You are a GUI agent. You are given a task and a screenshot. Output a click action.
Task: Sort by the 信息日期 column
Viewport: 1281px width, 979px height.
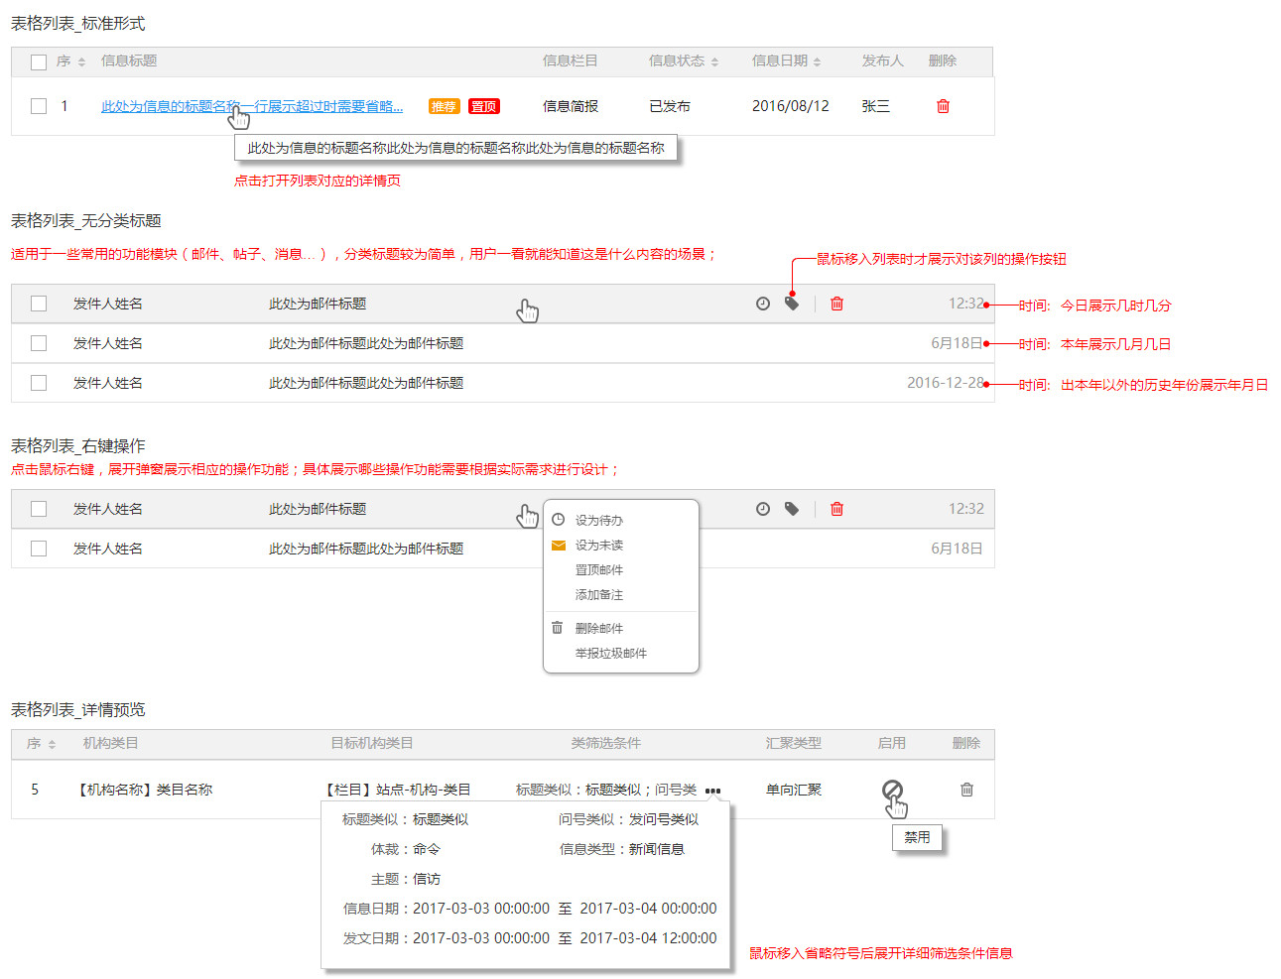[817, 61]
